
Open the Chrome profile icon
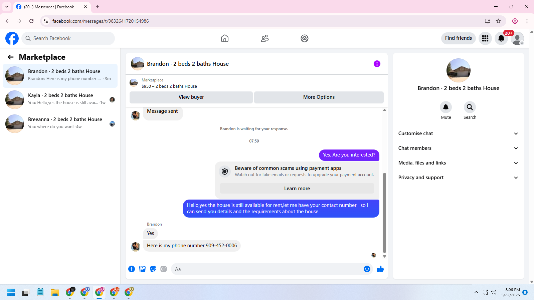pos(515,21)
